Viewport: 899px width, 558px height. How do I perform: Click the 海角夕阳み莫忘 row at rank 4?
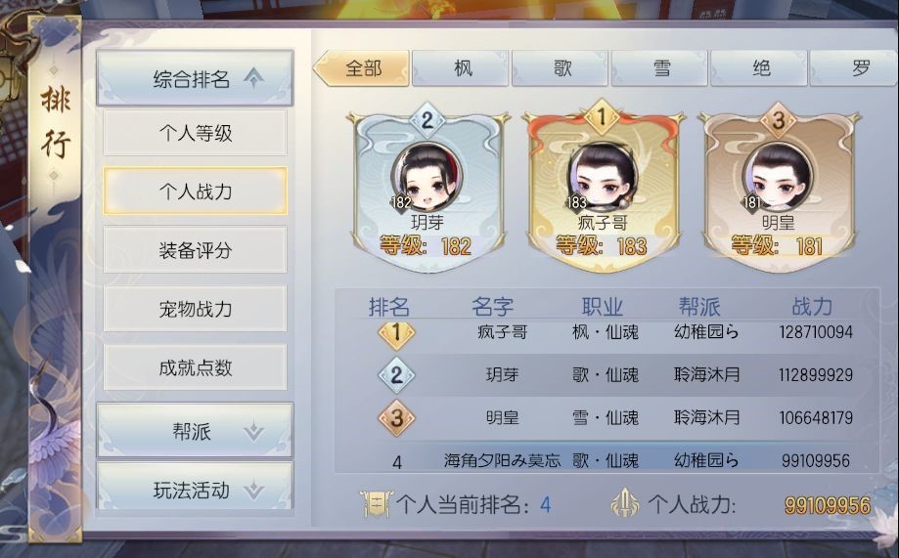click(607, 459)
